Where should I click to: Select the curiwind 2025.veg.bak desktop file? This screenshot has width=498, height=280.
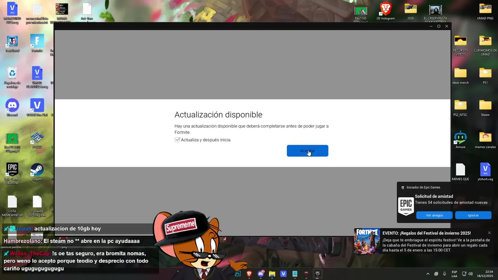(37, 206)
